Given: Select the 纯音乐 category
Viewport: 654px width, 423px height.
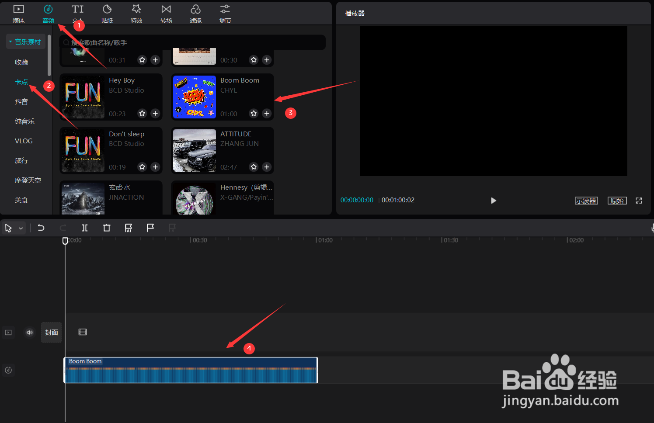Looking at the screenshot, I should coord(24,121).
